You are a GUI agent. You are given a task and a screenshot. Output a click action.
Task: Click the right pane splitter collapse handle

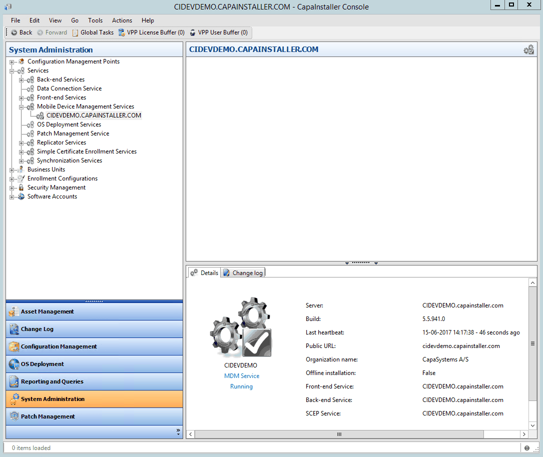(361, 263)
